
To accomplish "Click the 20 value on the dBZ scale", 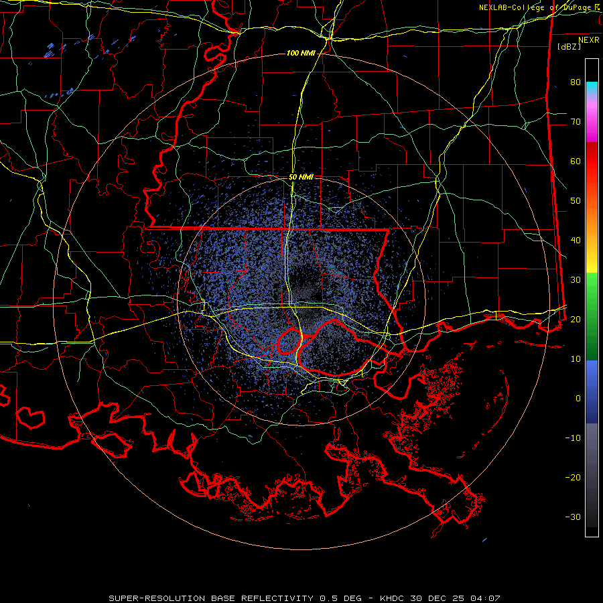I will coord(576,319).
